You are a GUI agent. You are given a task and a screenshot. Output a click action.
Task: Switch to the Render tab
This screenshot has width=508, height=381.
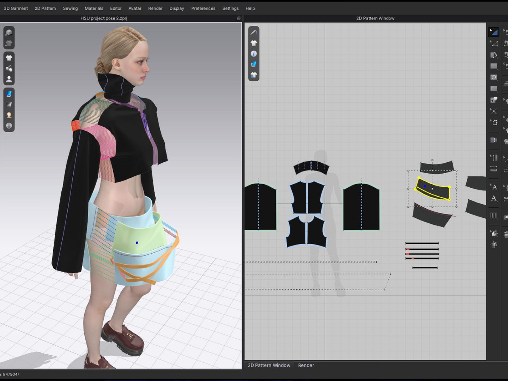(x=306, y=365)
